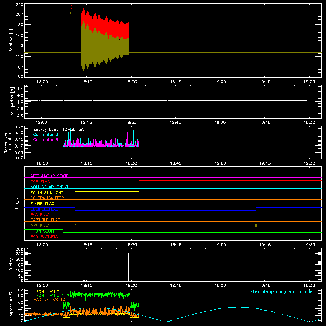
Task: Select the Collimator 9 legend entry
Action: pyautogui.click(x=46, y=139)
